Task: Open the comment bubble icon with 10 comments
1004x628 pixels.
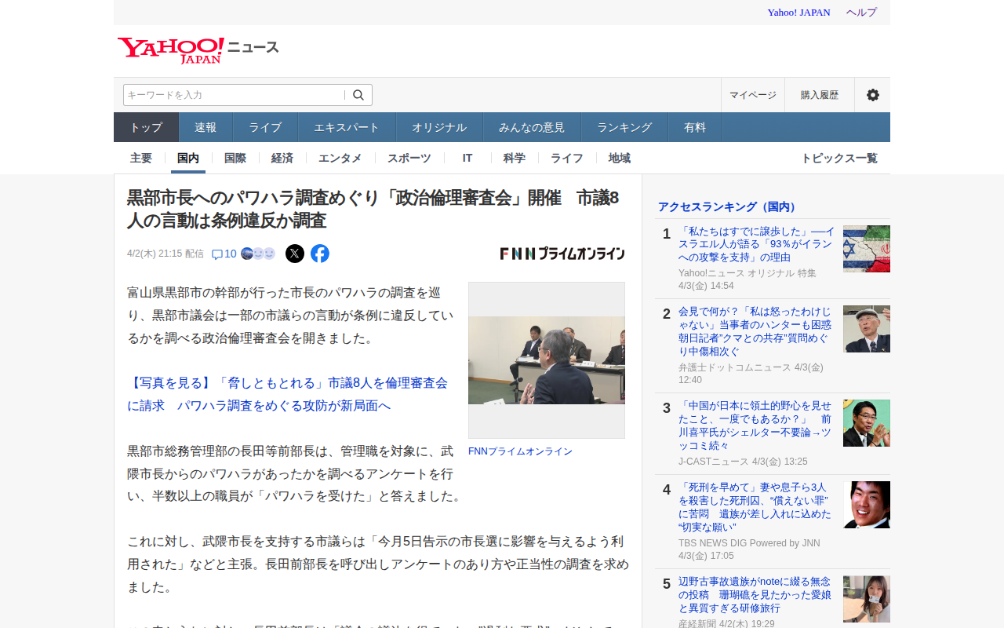Action: point(224,254)
